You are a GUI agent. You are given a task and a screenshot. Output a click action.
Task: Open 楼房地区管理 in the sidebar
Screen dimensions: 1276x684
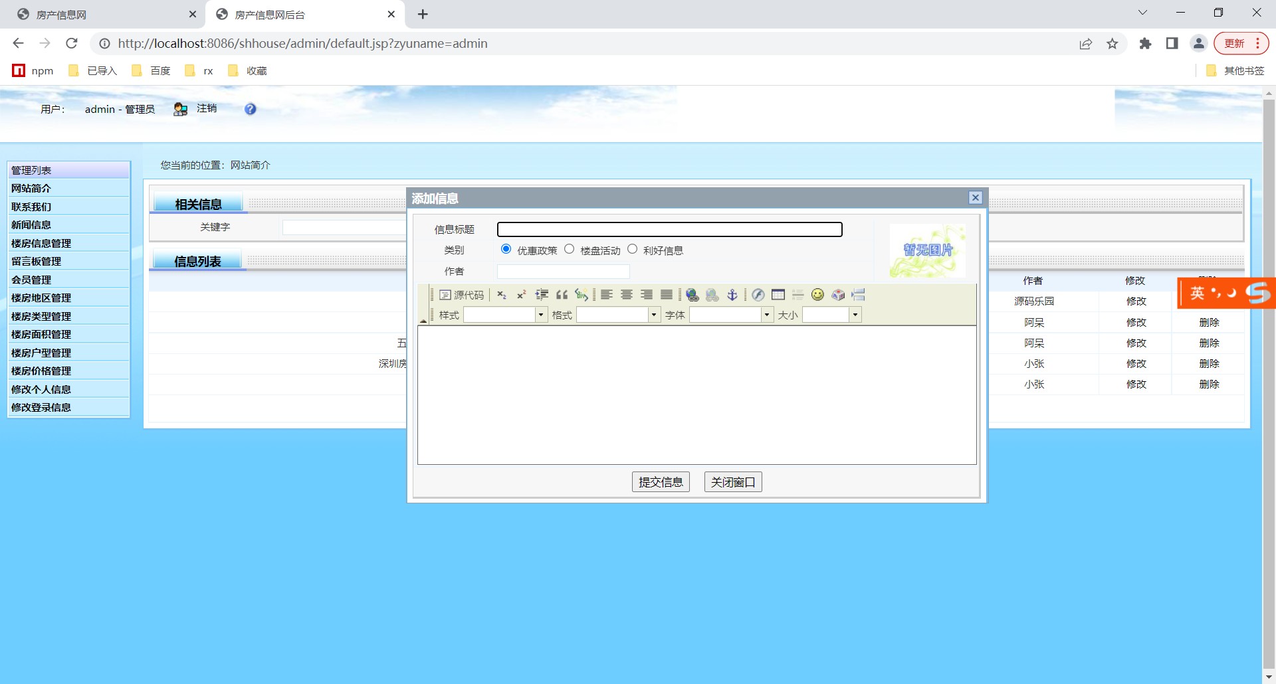pos(68,298)
